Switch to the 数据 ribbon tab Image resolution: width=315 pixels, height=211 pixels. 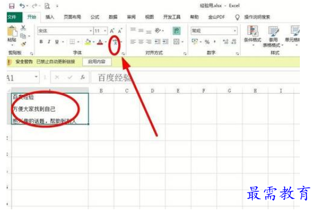(113, 17)
